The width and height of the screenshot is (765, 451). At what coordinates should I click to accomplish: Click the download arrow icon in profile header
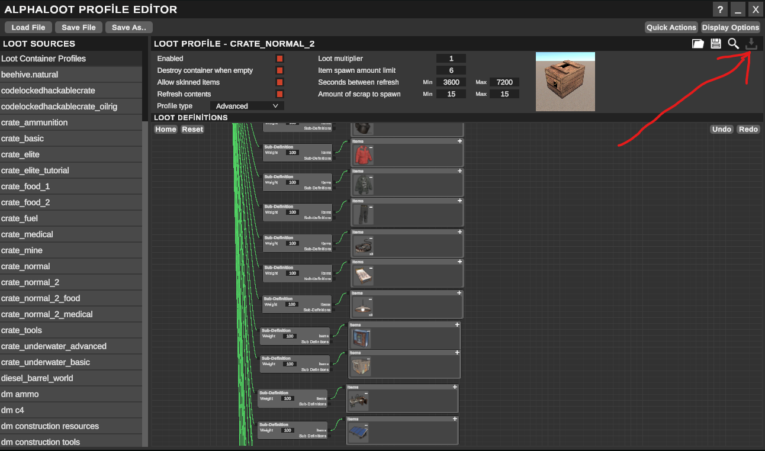click(751, 43)
